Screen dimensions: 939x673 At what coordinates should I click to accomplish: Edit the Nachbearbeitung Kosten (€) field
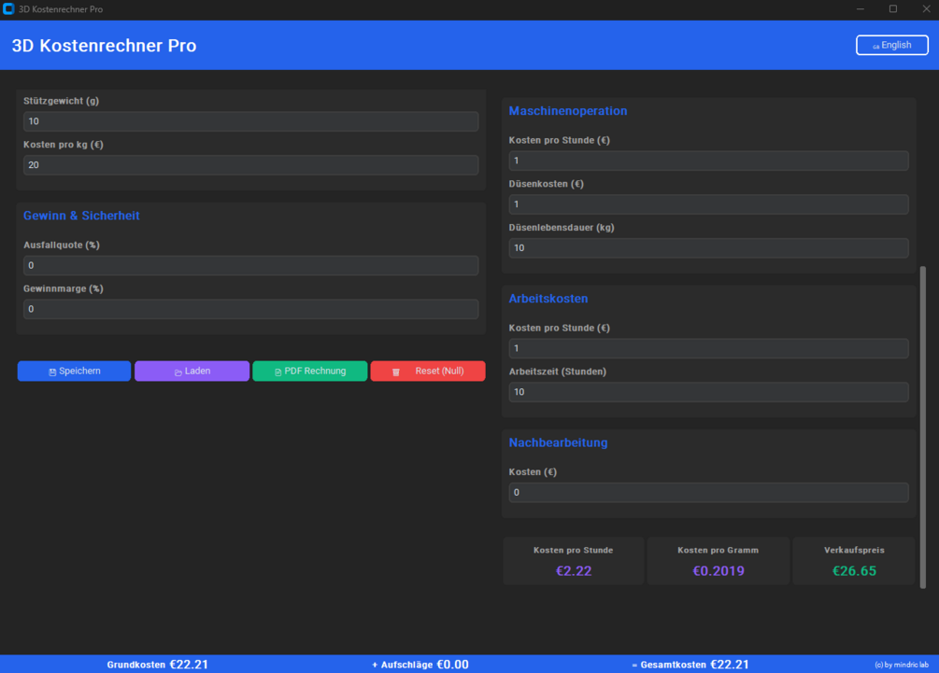tap(708, 493)
